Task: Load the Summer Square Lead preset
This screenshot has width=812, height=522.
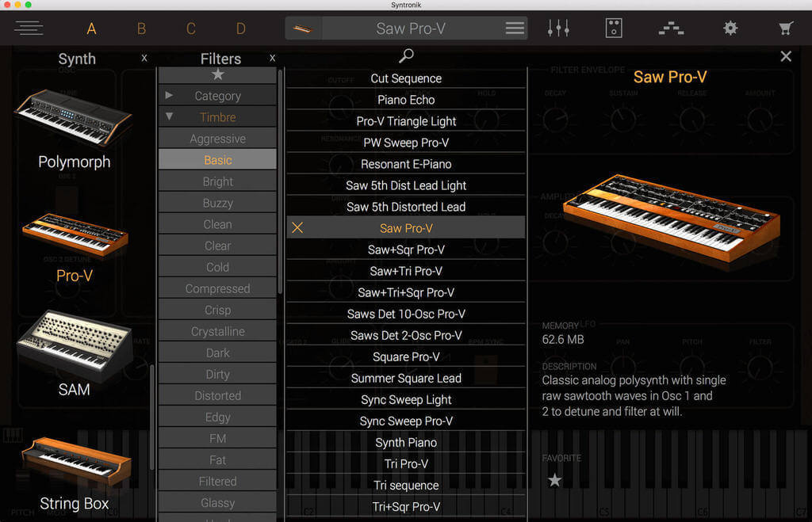Action: pyautogui.click(x=406, y=378)
